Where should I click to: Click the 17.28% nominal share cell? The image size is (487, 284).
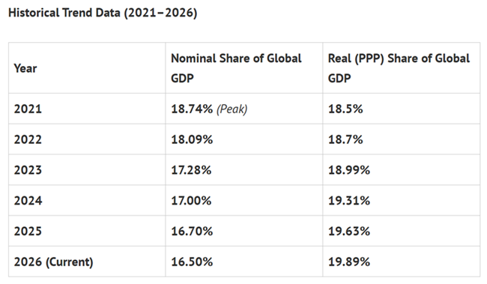pos(191,170)
